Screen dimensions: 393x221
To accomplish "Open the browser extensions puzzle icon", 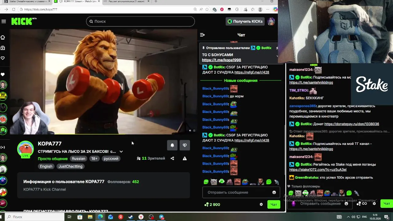I will pos(237,10).
